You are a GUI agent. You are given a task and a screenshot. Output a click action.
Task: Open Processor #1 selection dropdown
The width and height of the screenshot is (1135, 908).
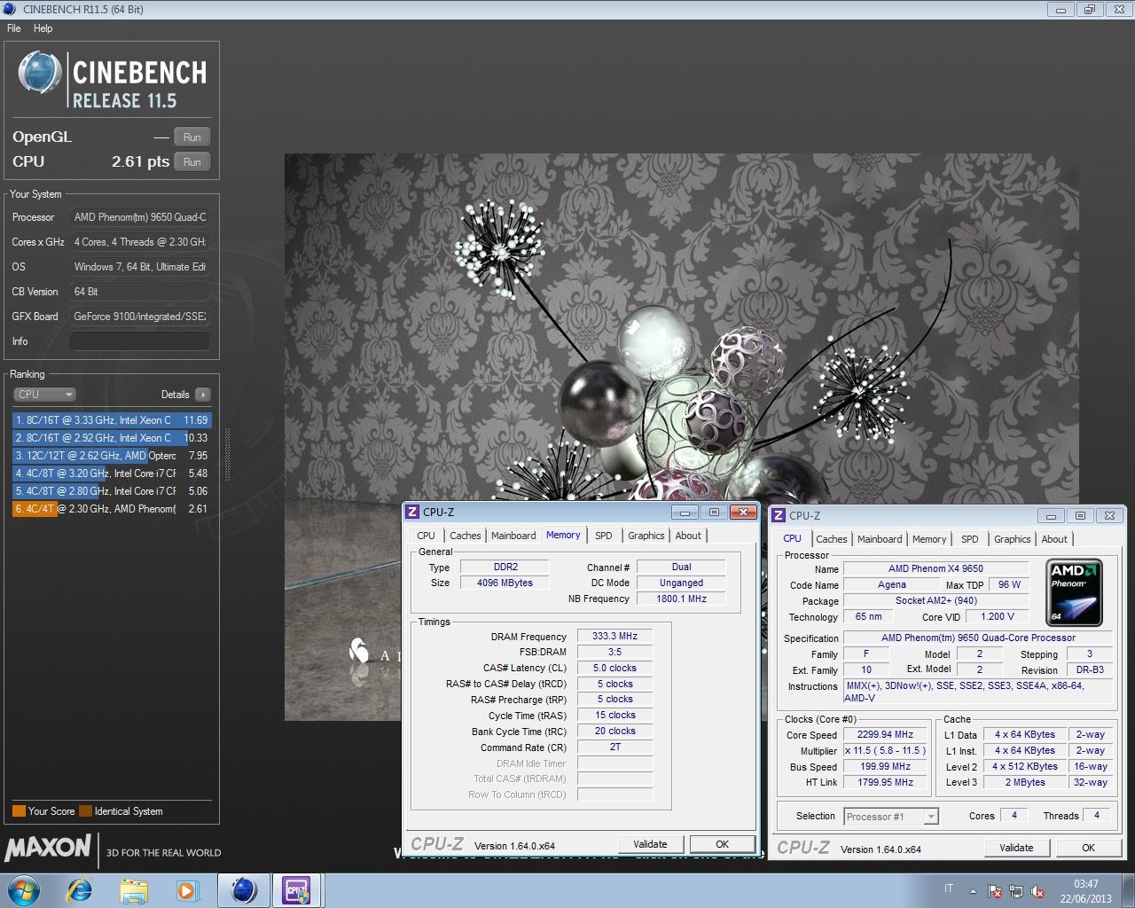(x=891, y=817)
